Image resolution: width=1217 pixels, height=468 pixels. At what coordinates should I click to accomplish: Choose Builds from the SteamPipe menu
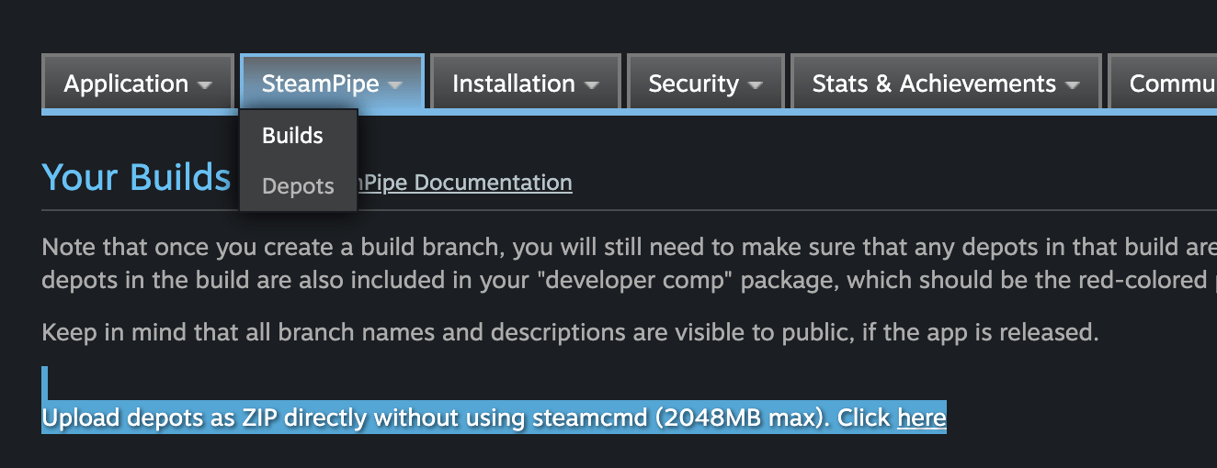pyautogui.click(x=292, y=136)
